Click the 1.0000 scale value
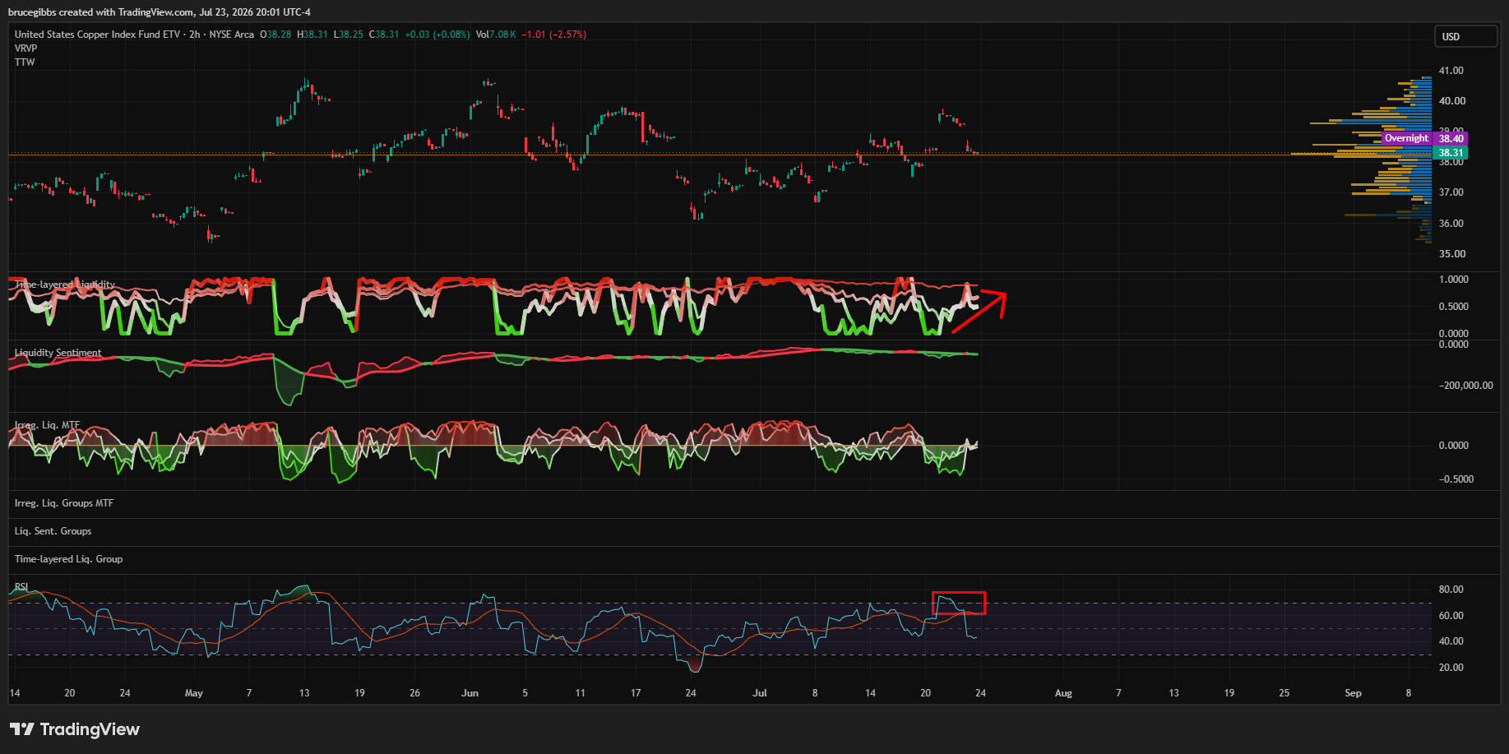Image resolution: width=1509 pixels, height=754 pixels. [x=1453, y=280]
